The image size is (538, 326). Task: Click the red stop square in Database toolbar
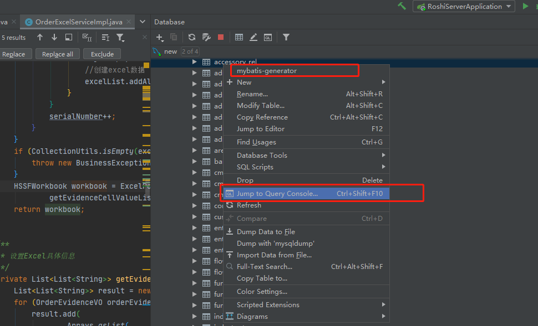(x=220, y=37)
